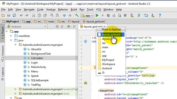Viewport: 177px width, 99px height.
Task: Click the Copy icon in toolbar
Action: pyautogui.click(x=39, y=15)
